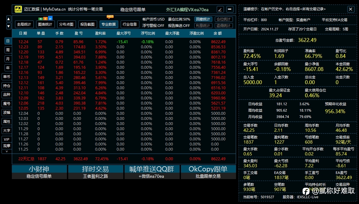
Task: Click the NEW badge above 图表统计
Action: pos(45,19)
